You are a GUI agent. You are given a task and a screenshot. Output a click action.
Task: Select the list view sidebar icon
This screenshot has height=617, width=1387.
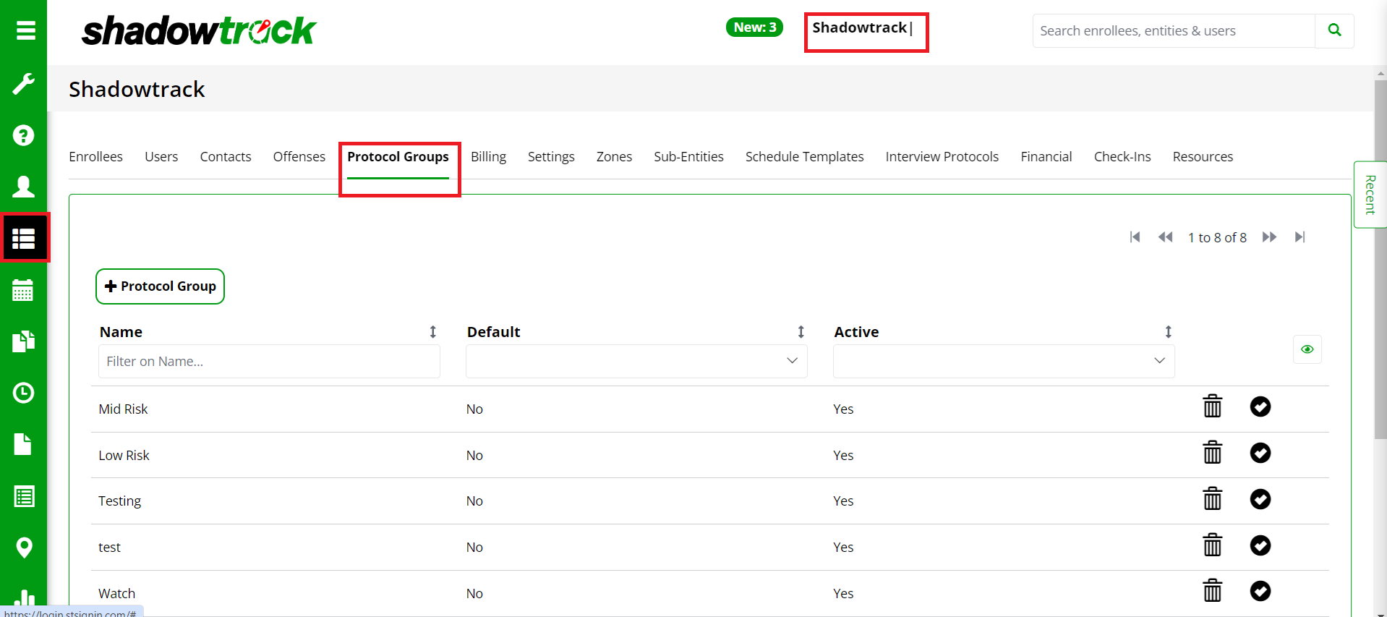(x=23, y=238)
